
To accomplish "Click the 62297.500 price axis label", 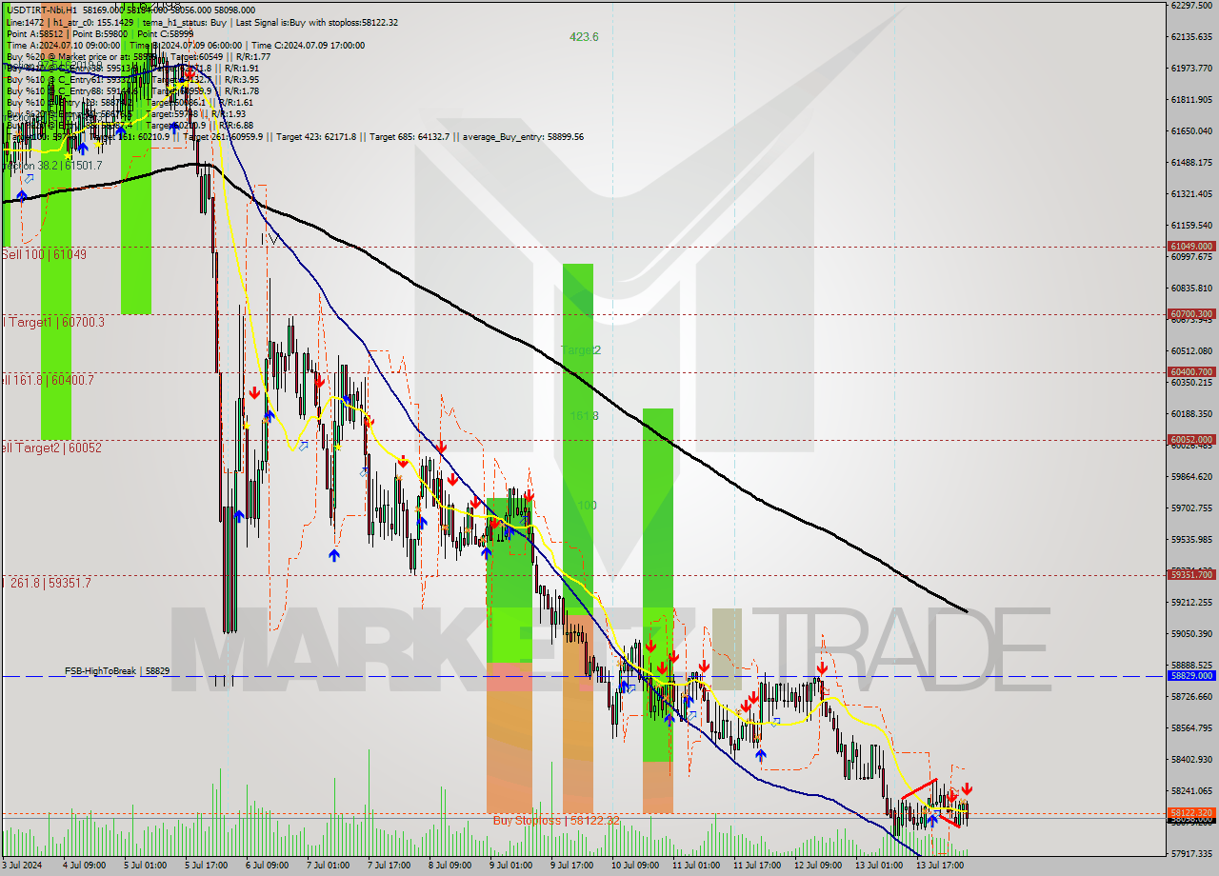I will point(1191,6).
